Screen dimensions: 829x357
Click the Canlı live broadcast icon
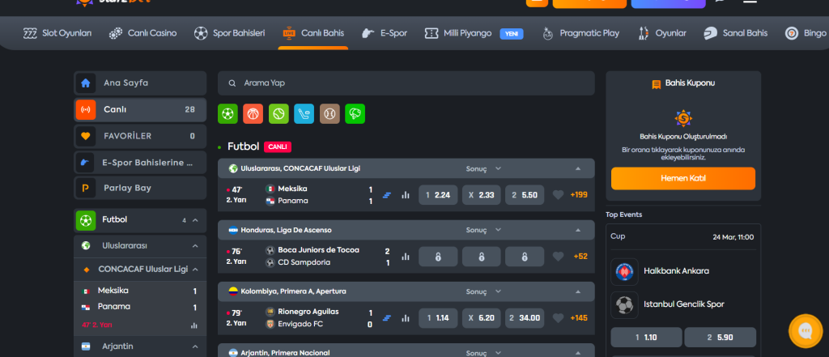click(86, 109)
